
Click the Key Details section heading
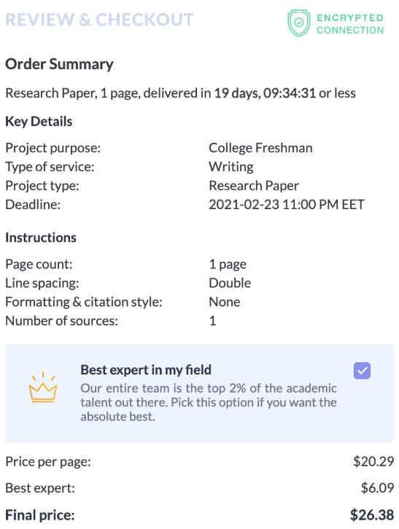click(39, 122)
